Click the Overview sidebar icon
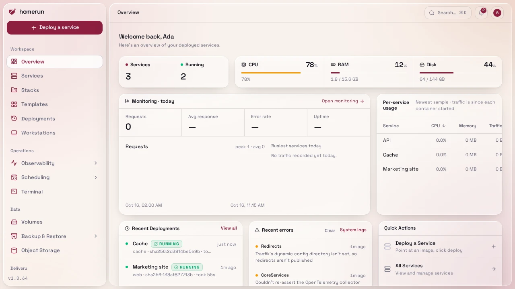 pyautogui.click(x=14, y=62)
